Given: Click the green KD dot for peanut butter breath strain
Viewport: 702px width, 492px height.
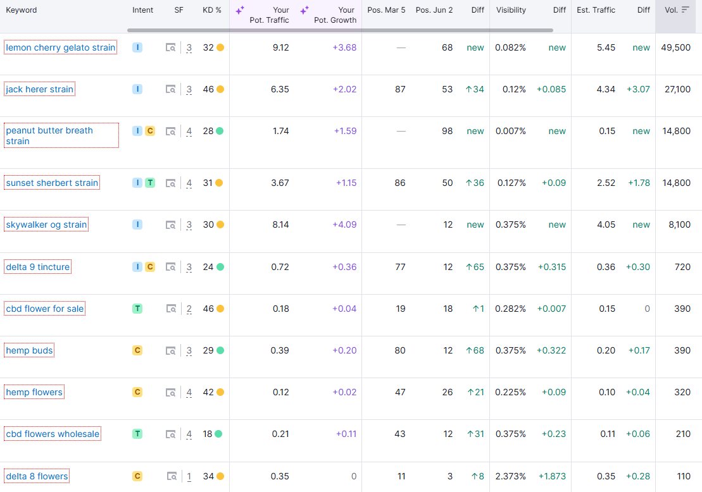Looking at the screenshot, I should pyautogui.click(x=220, y=131).
